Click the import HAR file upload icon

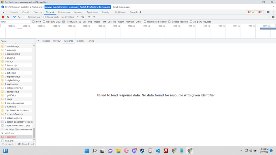coord(89,17)
